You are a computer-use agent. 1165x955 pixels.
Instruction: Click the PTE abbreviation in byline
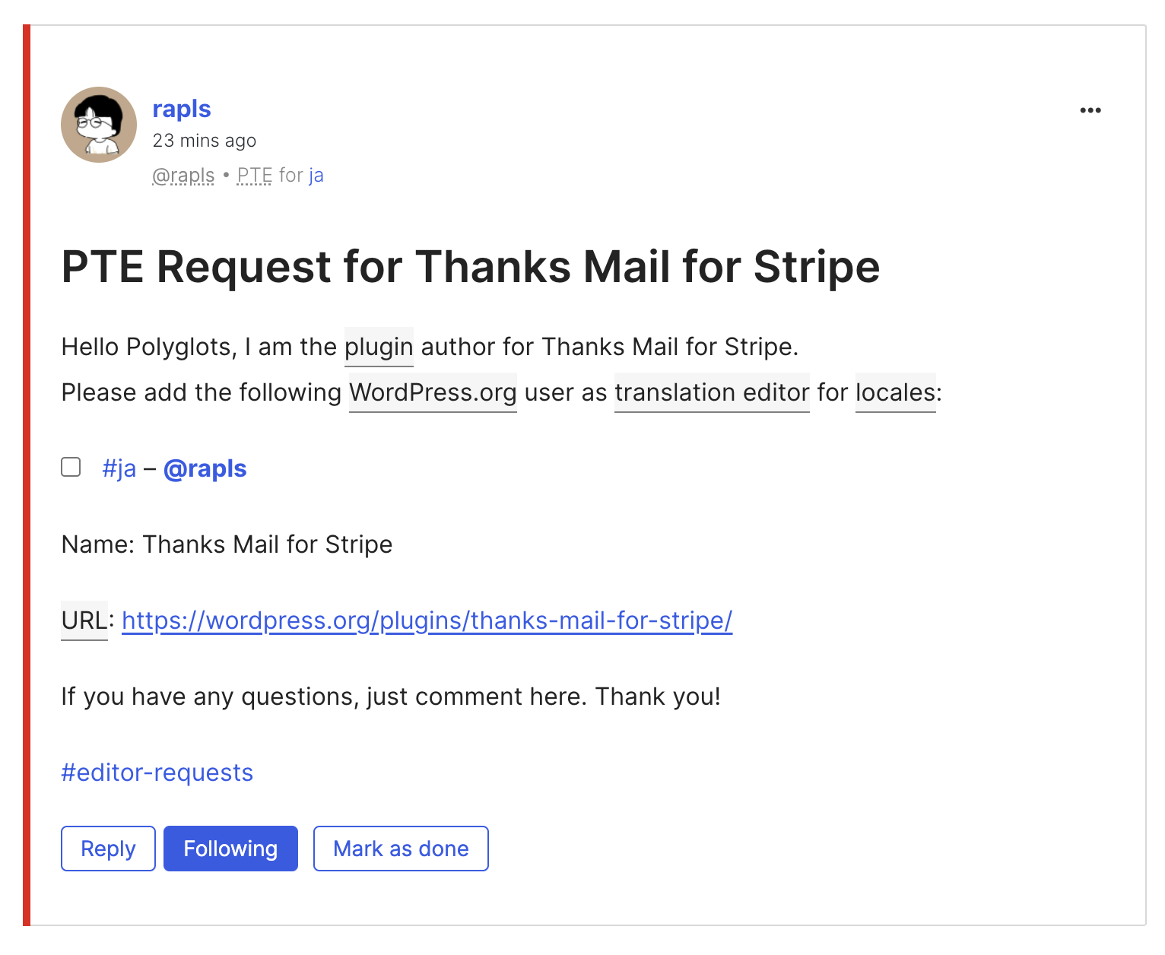point(255,176)
